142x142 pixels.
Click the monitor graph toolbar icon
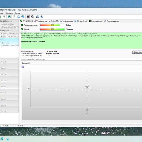(28, 17)
